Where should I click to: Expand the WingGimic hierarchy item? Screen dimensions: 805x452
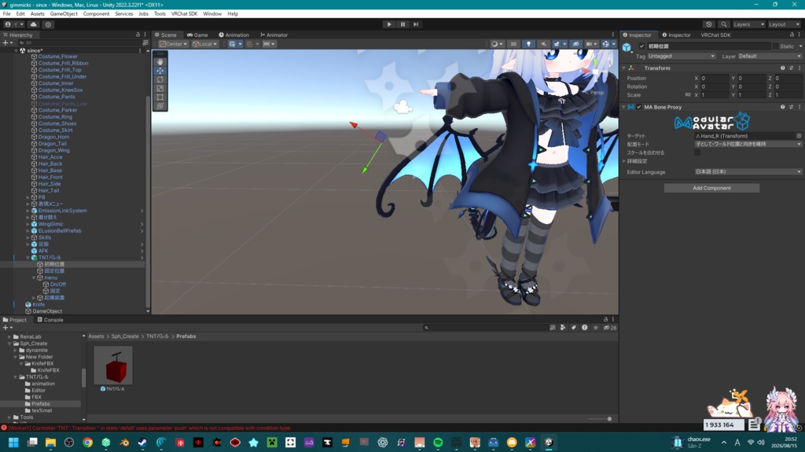28,225
